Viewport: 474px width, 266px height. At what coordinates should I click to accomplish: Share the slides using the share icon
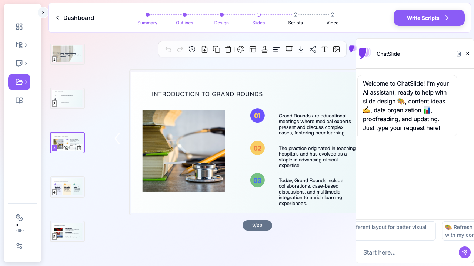point(313,49)
